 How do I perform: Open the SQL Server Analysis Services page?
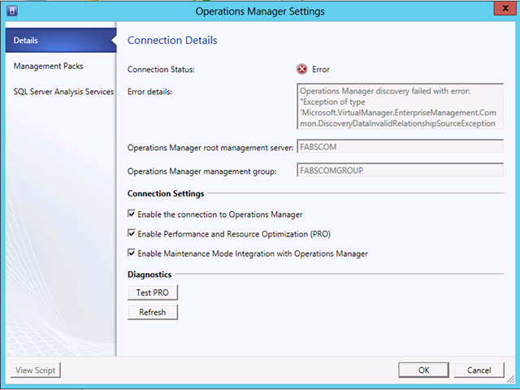(x=63, y=92)
